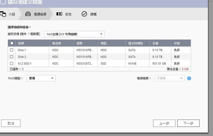Sort by the 容量 column header
This screenshot has width=213, height=136.
click(x=155, y=43)
